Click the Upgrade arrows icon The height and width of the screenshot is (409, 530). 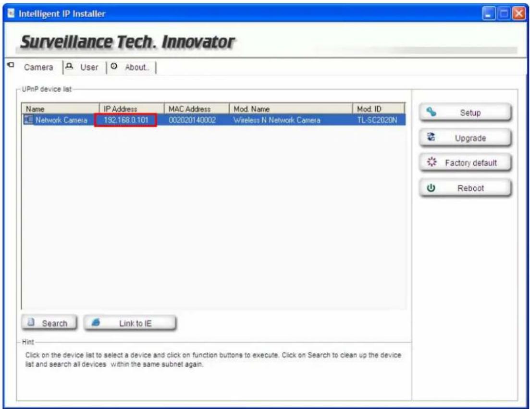point(431,137)
